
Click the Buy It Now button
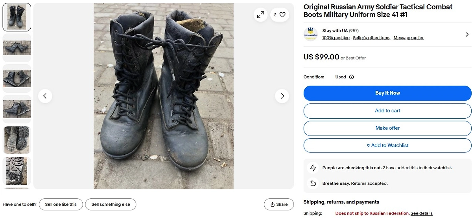387,93
